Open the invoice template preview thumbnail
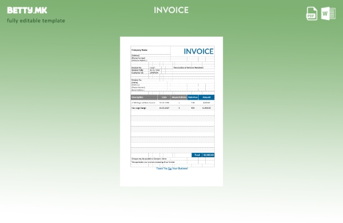The width and height of the screenshot is (343, 223). click(x=171, y=111)
